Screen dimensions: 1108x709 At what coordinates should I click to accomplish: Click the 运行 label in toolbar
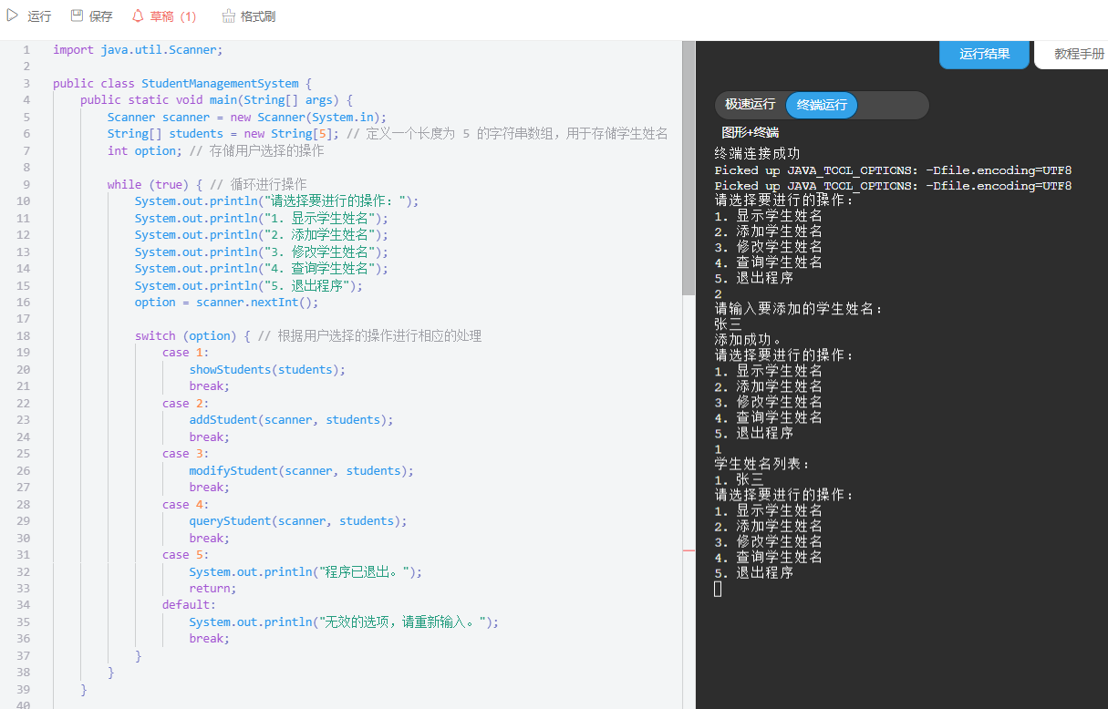pos(39,16)
